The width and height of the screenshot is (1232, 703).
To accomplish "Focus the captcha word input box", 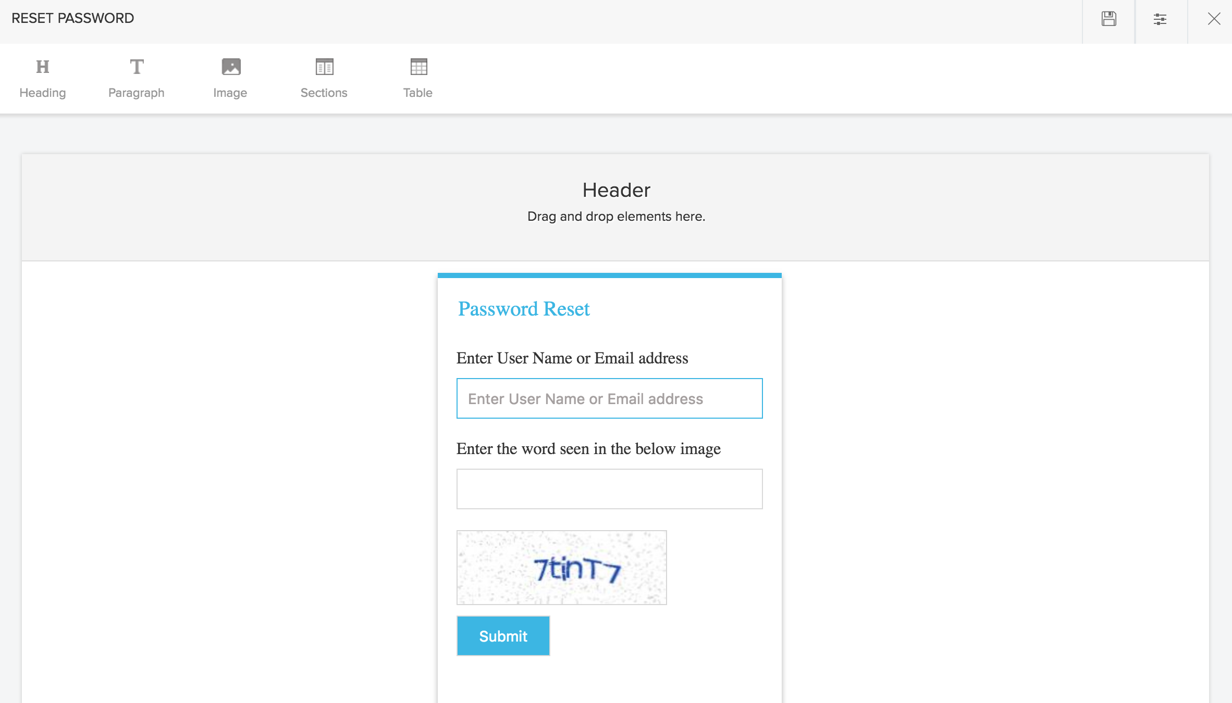I will click(x=609, y=489).
